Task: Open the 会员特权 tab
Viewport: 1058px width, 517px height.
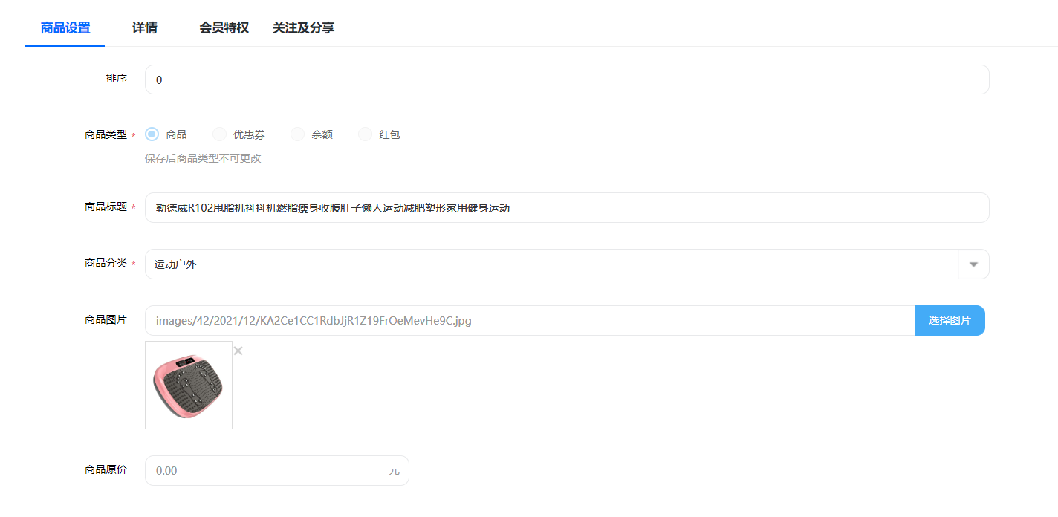Action: tap(224, 28)
